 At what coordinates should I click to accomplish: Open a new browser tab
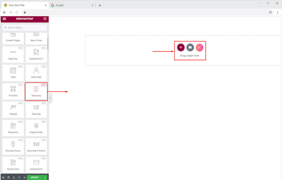point(100,5)
